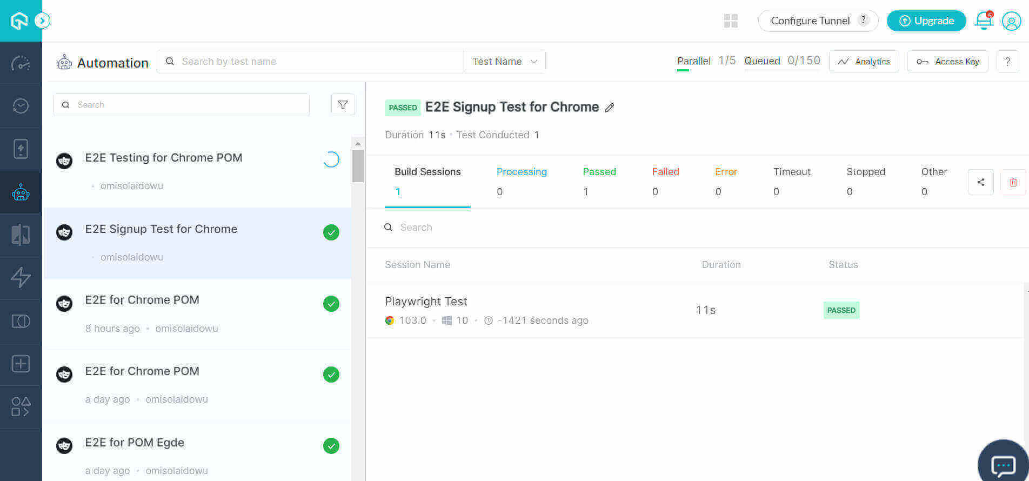Click the build list scrollbar thumb
The image size is (1029, 481).
(x=358, y=166)
